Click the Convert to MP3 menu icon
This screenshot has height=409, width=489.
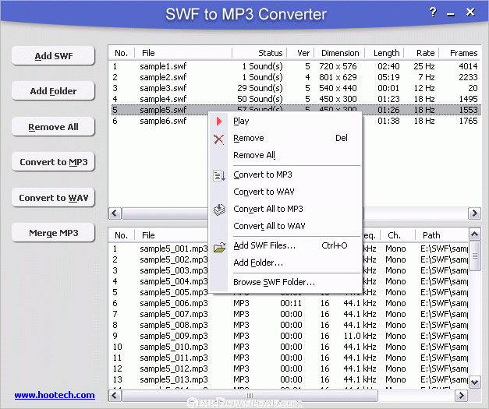pyautogui.click(x=219, y=176)
